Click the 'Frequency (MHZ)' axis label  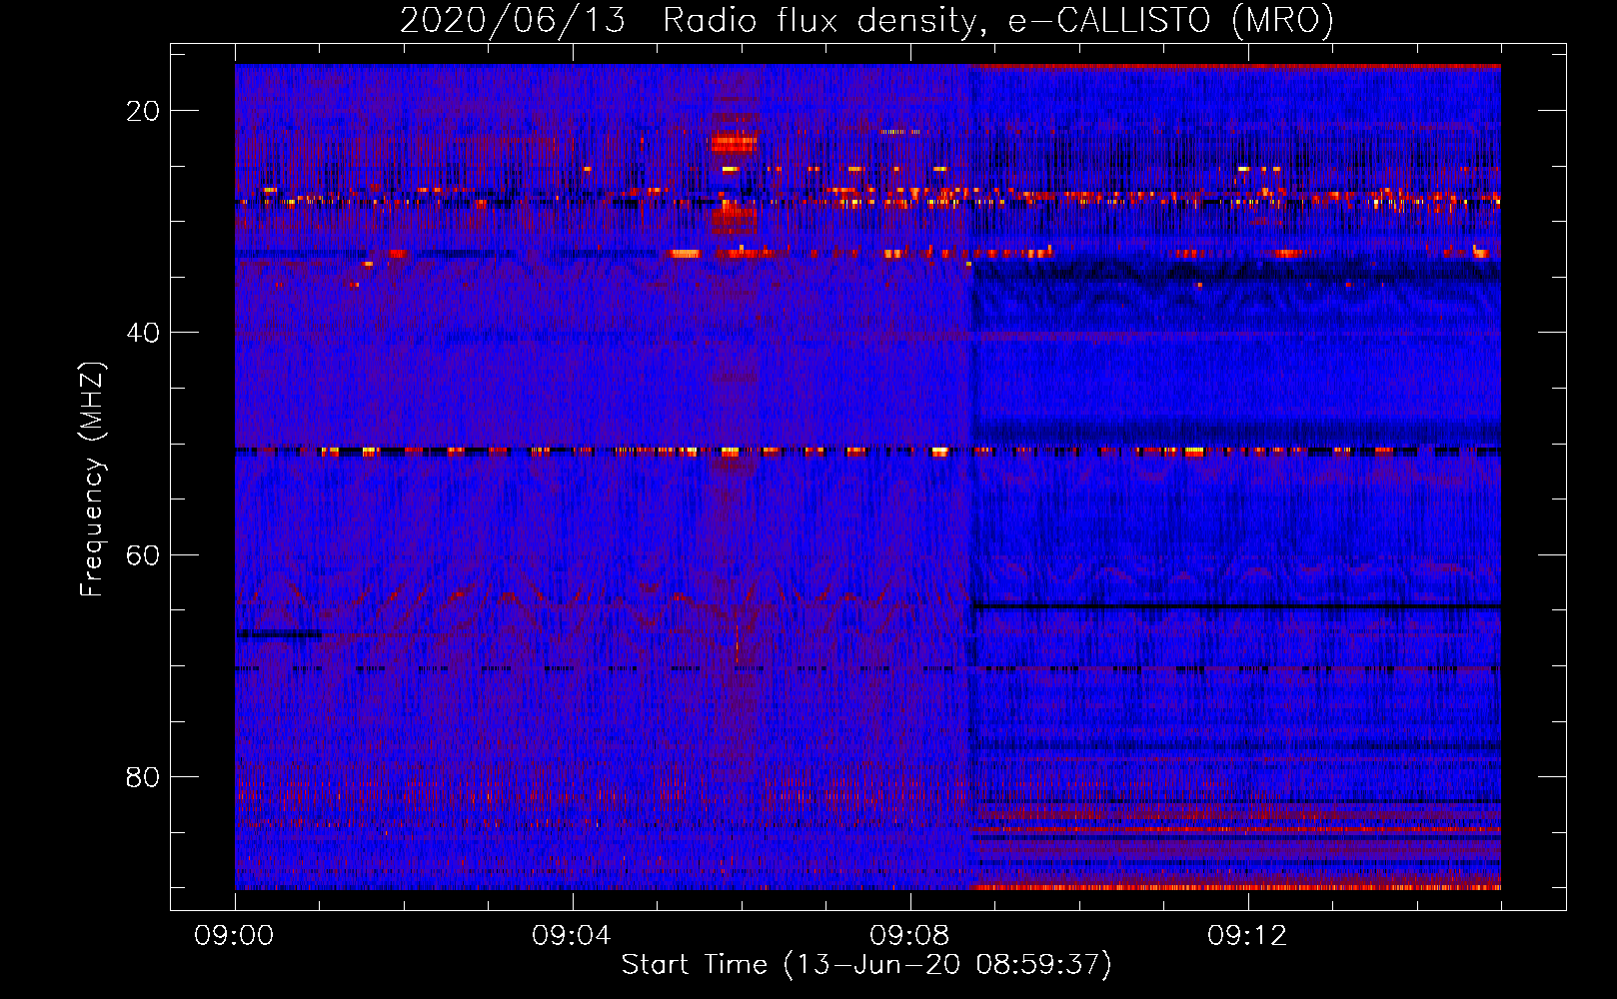pos(92,480)
